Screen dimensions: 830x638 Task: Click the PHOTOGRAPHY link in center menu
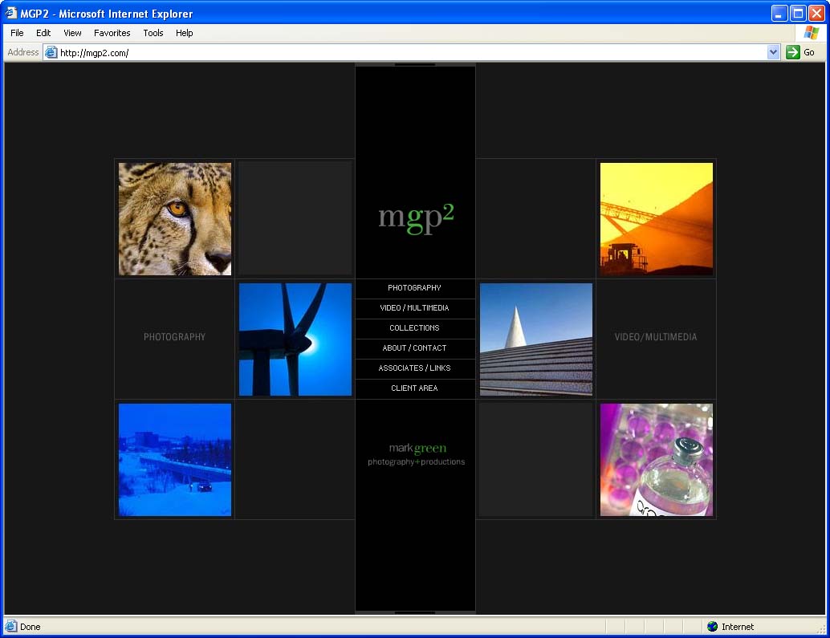click(x=415, y=288)
